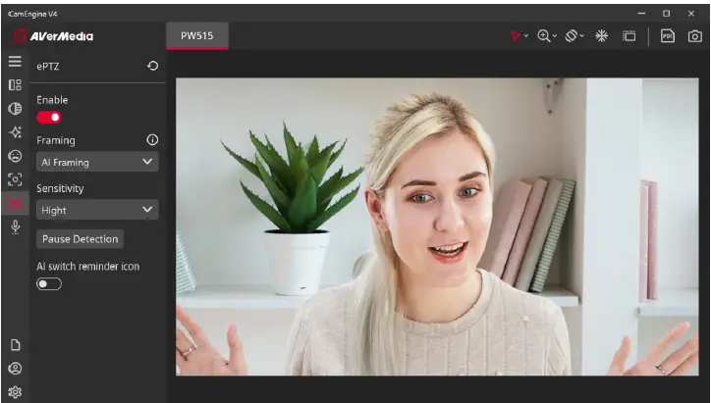Close the CamEngine window
Viewport: 711px width, 403px height.
click(x=691, y=14)
